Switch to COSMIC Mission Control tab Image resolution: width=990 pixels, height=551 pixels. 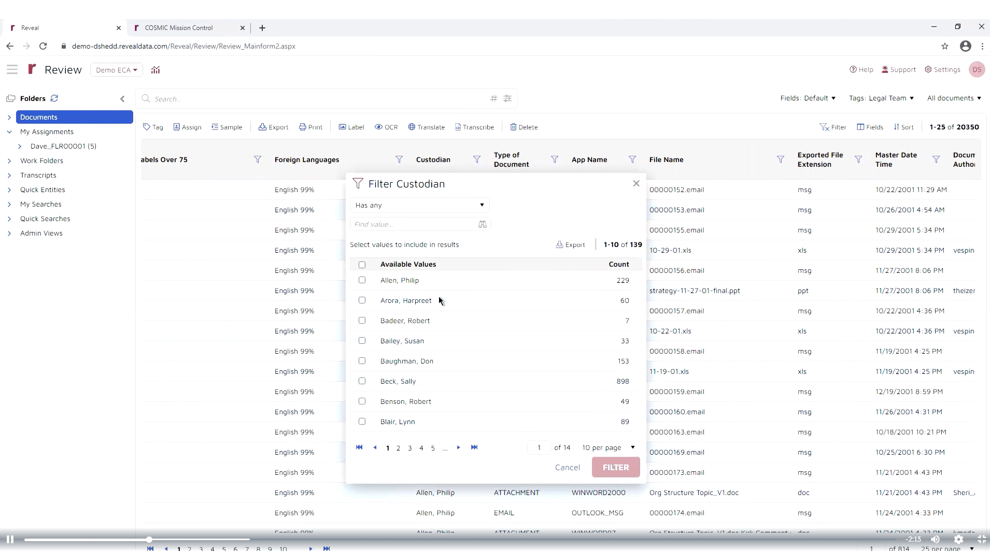coord(179,28)
